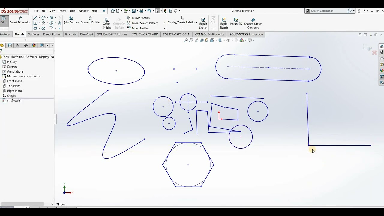Screen dimensions: 384x216
Task: Expand Display/Delete Relations dropdown
Action: 182,29
